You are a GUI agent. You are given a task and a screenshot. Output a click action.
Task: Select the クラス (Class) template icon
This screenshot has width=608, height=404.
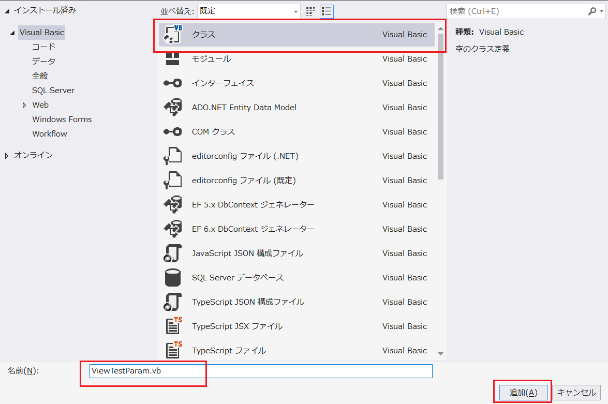[172, 35]
